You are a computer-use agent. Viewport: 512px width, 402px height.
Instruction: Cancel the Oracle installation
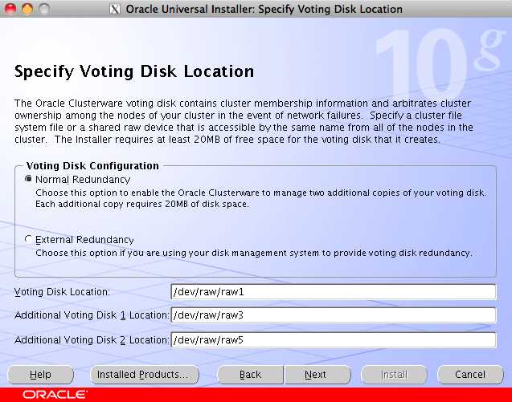click(x=470, y=375)
